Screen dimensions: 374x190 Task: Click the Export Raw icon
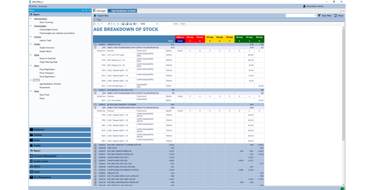click(95, 16)
